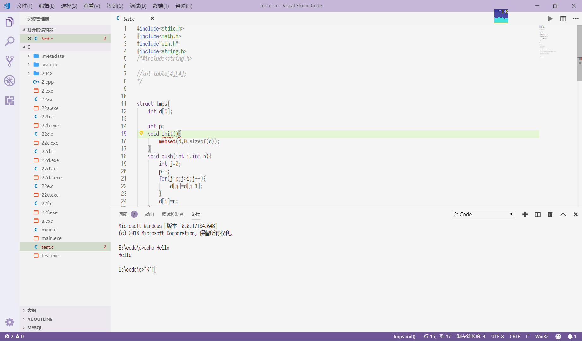
Task: Click the Manage gear icon
Action: point(9,322)
